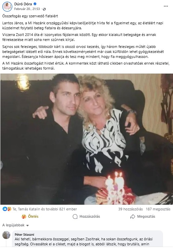Toggle the Ölelés reaction button

pyautogui.click(x=30, y=216)
